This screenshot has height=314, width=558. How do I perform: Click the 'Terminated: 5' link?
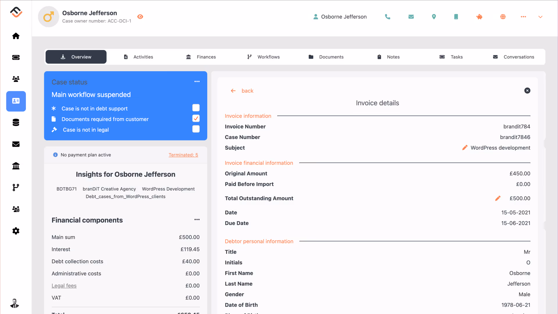tap(183, 155)
